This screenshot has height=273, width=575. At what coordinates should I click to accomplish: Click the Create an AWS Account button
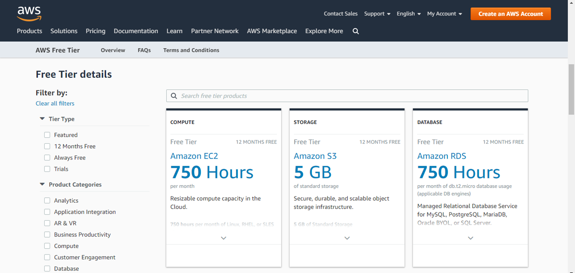click(511, 14)
